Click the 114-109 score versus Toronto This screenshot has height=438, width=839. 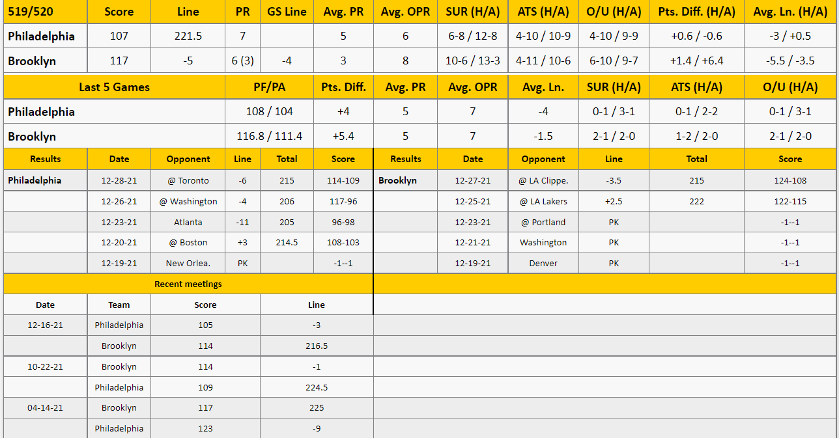tap(343, 180)
